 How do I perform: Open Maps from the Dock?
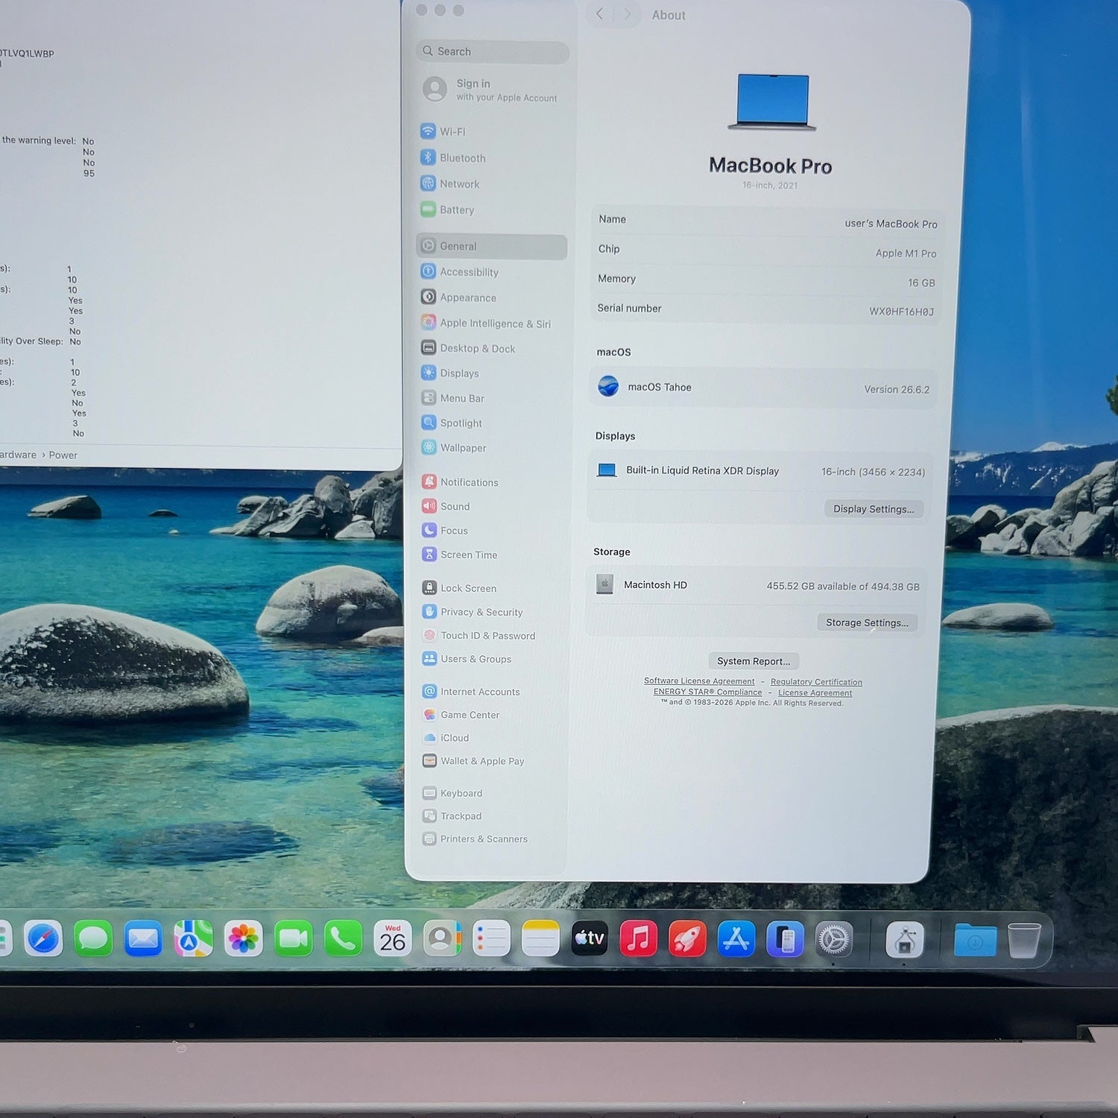[193, 938]
